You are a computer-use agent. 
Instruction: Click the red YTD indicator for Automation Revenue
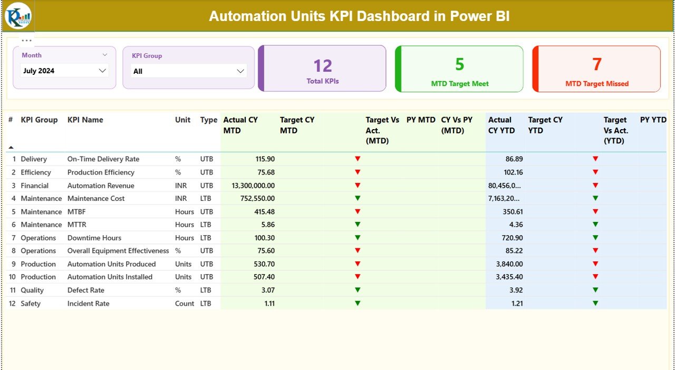(x=596, y=185)
